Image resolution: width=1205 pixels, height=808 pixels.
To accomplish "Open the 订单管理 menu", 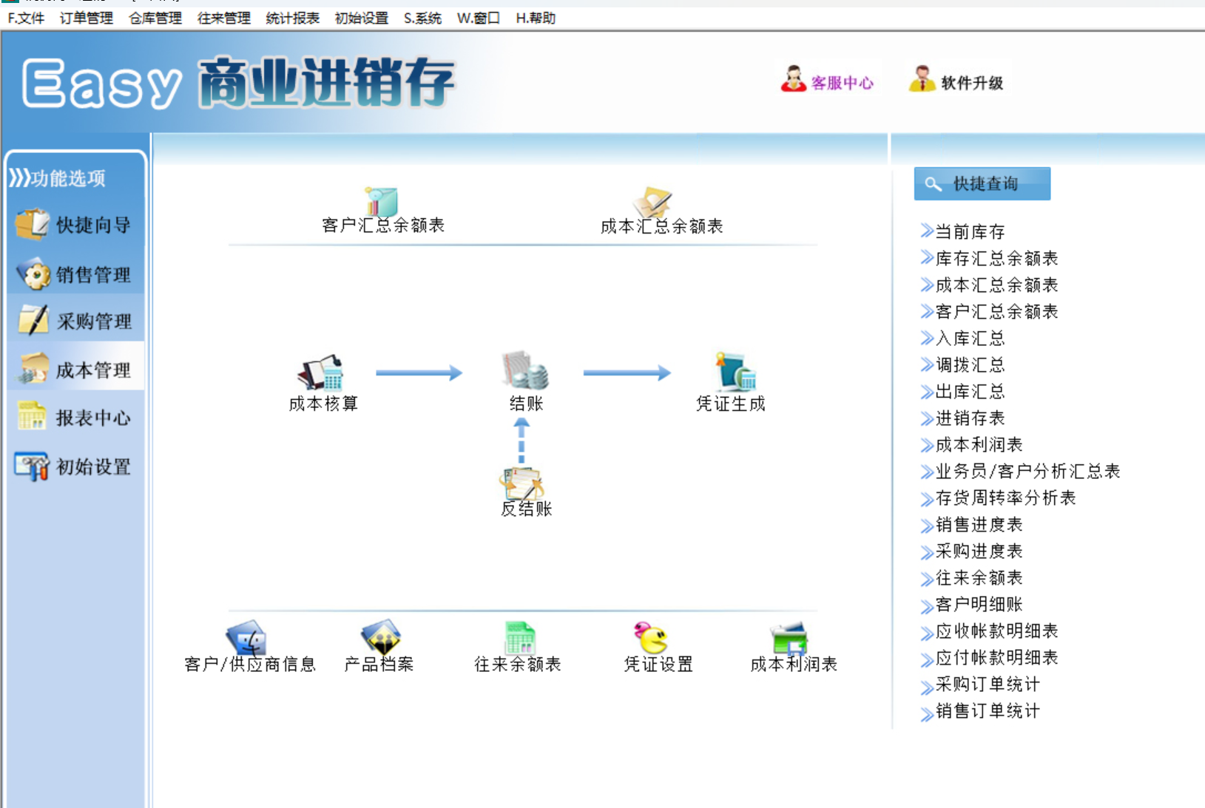I will [x=87, y=18].
